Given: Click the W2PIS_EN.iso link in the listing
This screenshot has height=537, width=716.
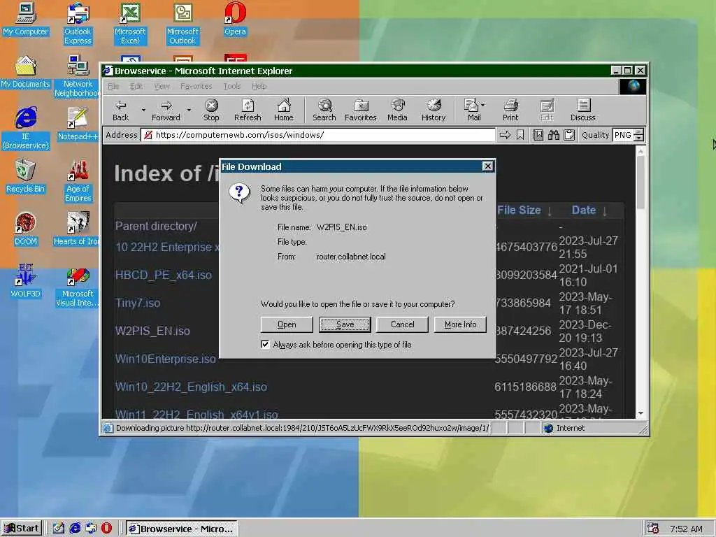Looking at the screenshot, I should [x=152, y=331].
